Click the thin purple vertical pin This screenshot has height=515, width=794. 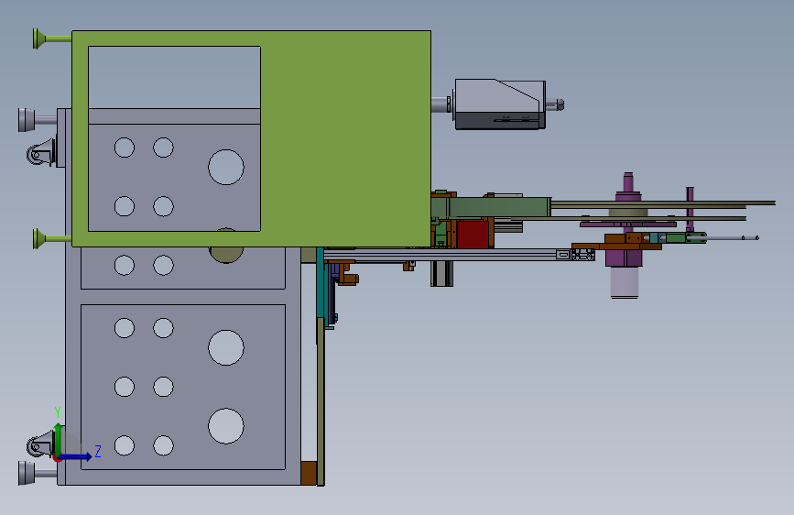click(690, 208)
